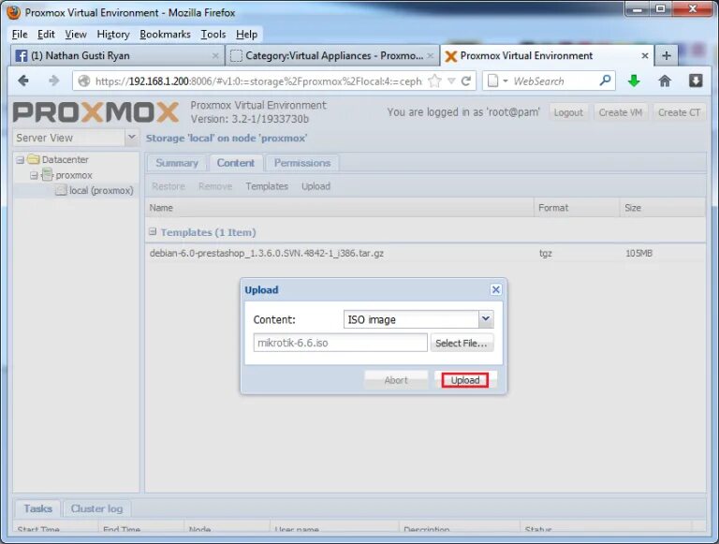Collapse the Templates (1 Item) group
The width and height of the screenshot is (719, 544).
pyautogui.click(x=153, y=232)
